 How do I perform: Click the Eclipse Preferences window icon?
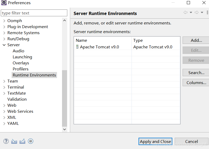[x=4, y=3]
